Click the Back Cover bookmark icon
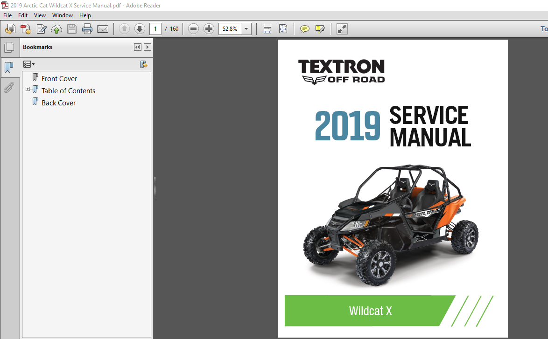Screen dimensions: 548x339 (35, 102)
